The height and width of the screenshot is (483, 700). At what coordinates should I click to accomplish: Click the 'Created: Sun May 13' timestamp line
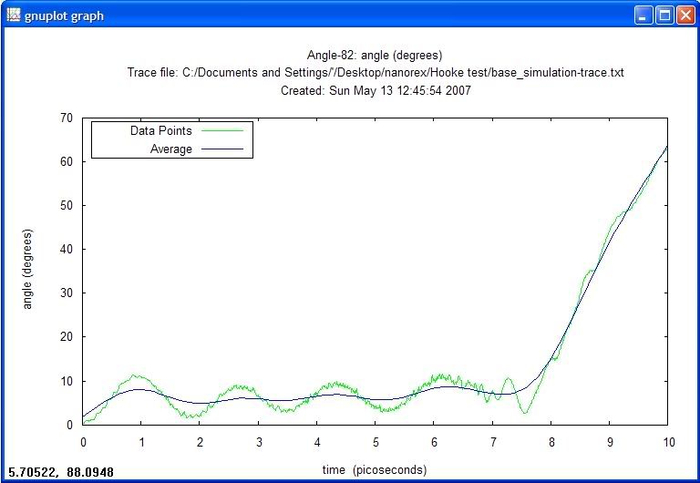click(376, 90)
